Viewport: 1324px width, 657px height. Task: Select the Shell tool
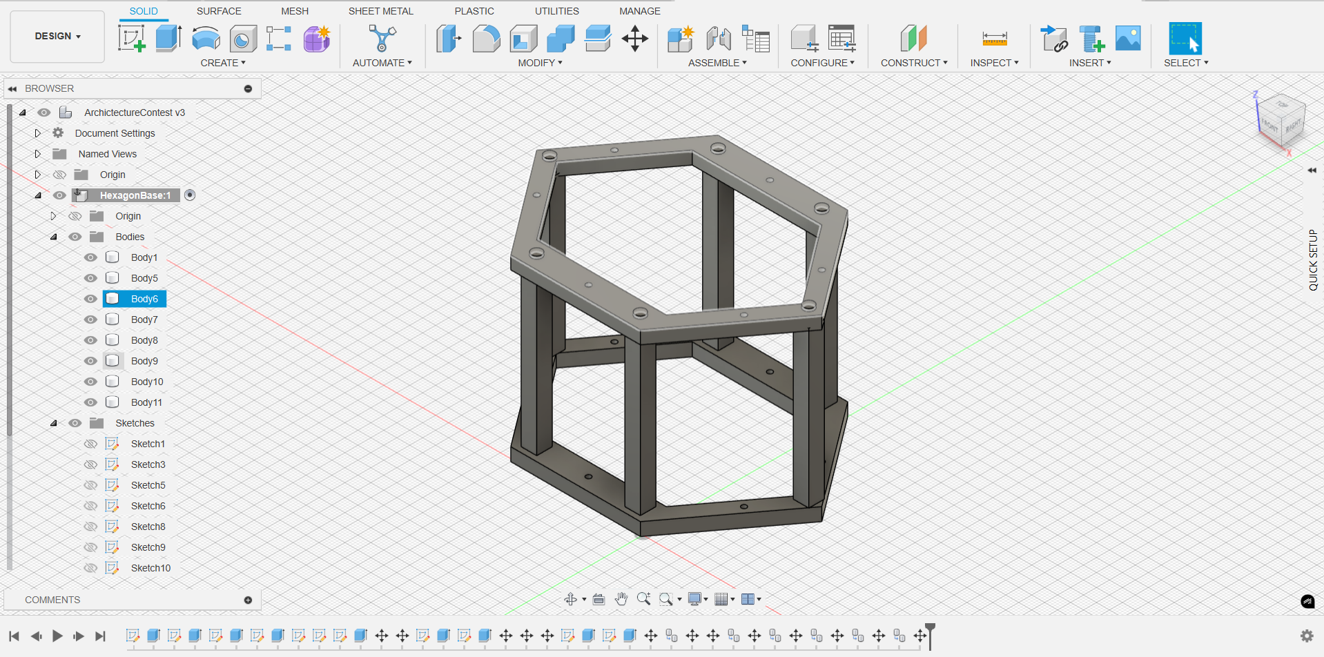[523, 39]
